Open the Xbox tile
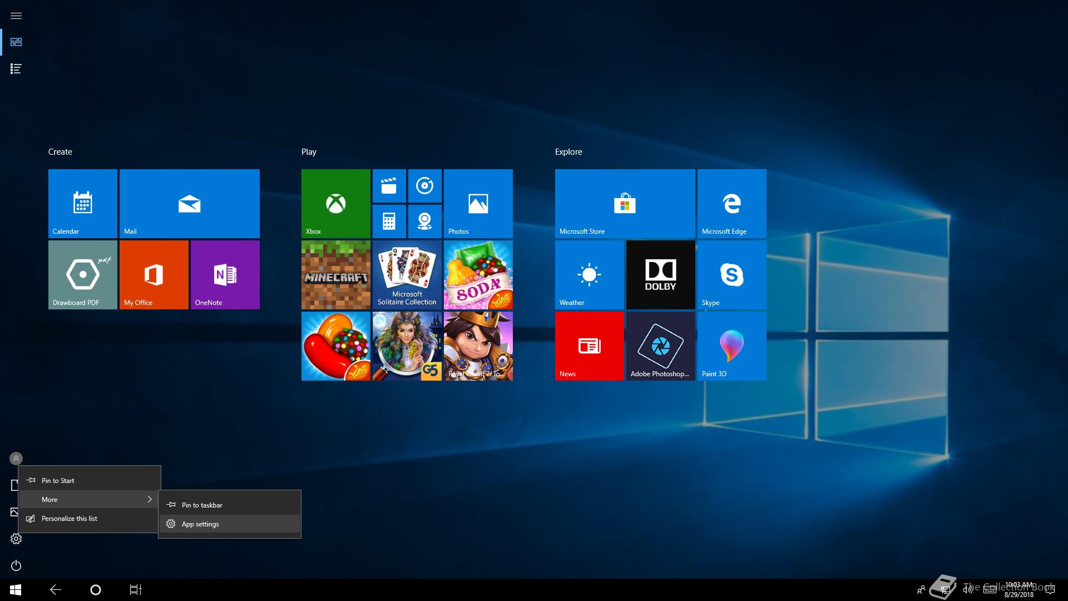The image size is (1068, 601). point(336,204)
